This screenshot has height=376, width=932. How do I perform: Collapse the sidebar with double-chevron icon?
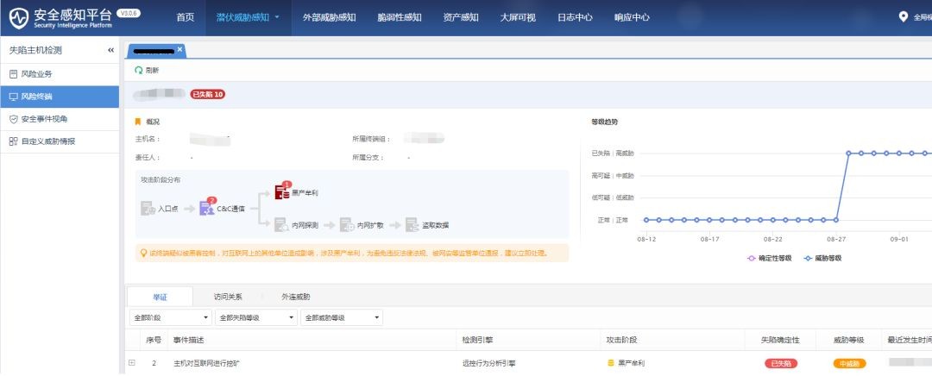[x=110, y=51]
